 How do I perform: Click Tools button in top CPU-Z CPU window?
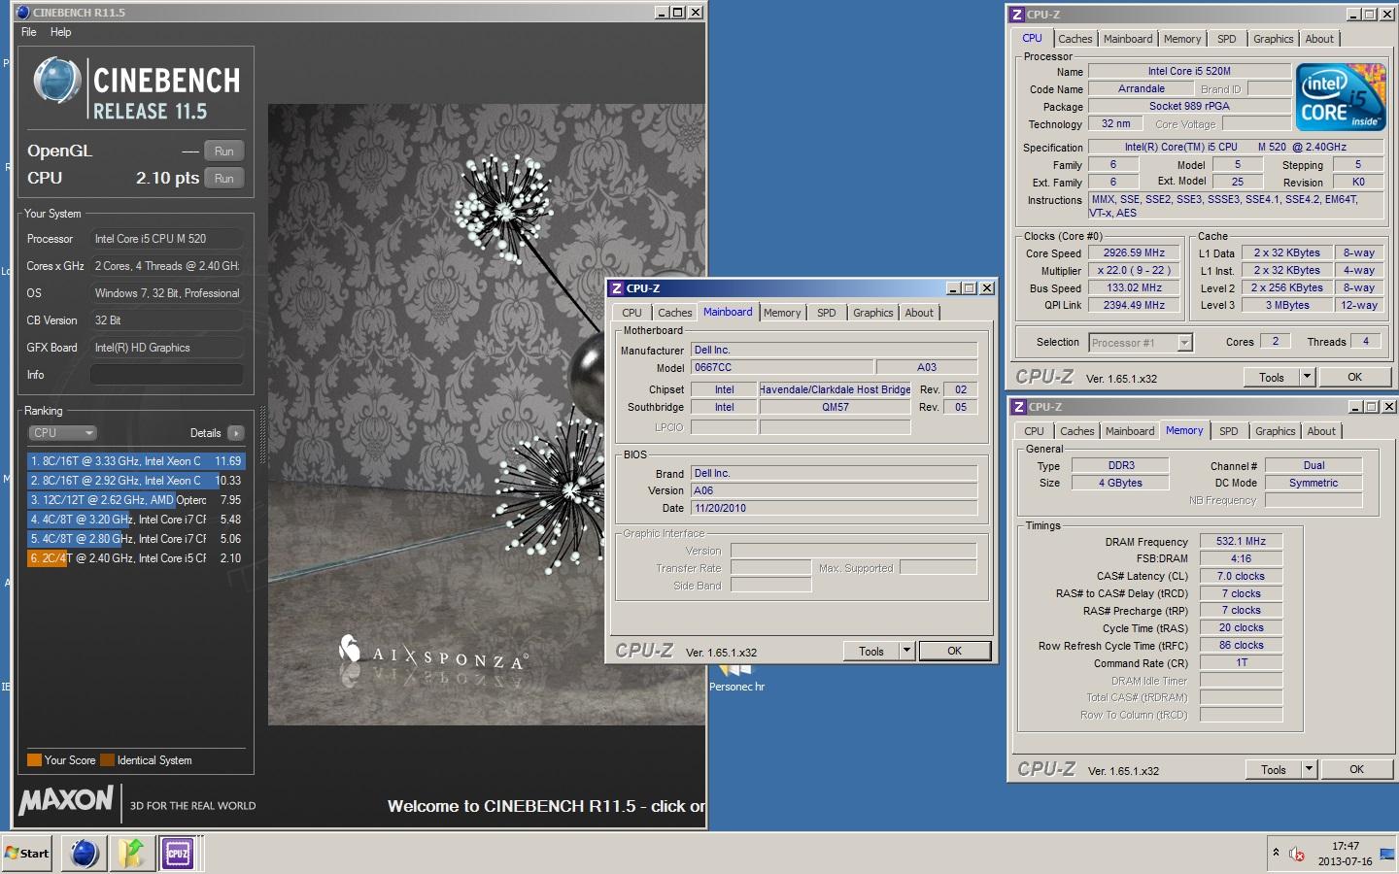coord(1272,378)
